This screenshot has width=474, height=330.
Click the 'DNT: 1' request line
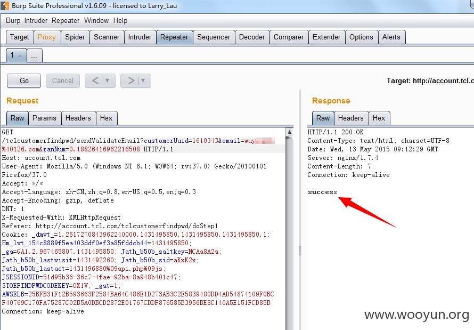pyautogui.click(x=13, y=209)
